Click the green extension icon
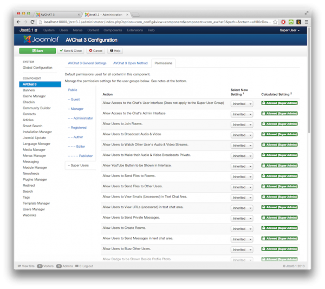Viewport: 325px width, 289px height. point(291,22)
